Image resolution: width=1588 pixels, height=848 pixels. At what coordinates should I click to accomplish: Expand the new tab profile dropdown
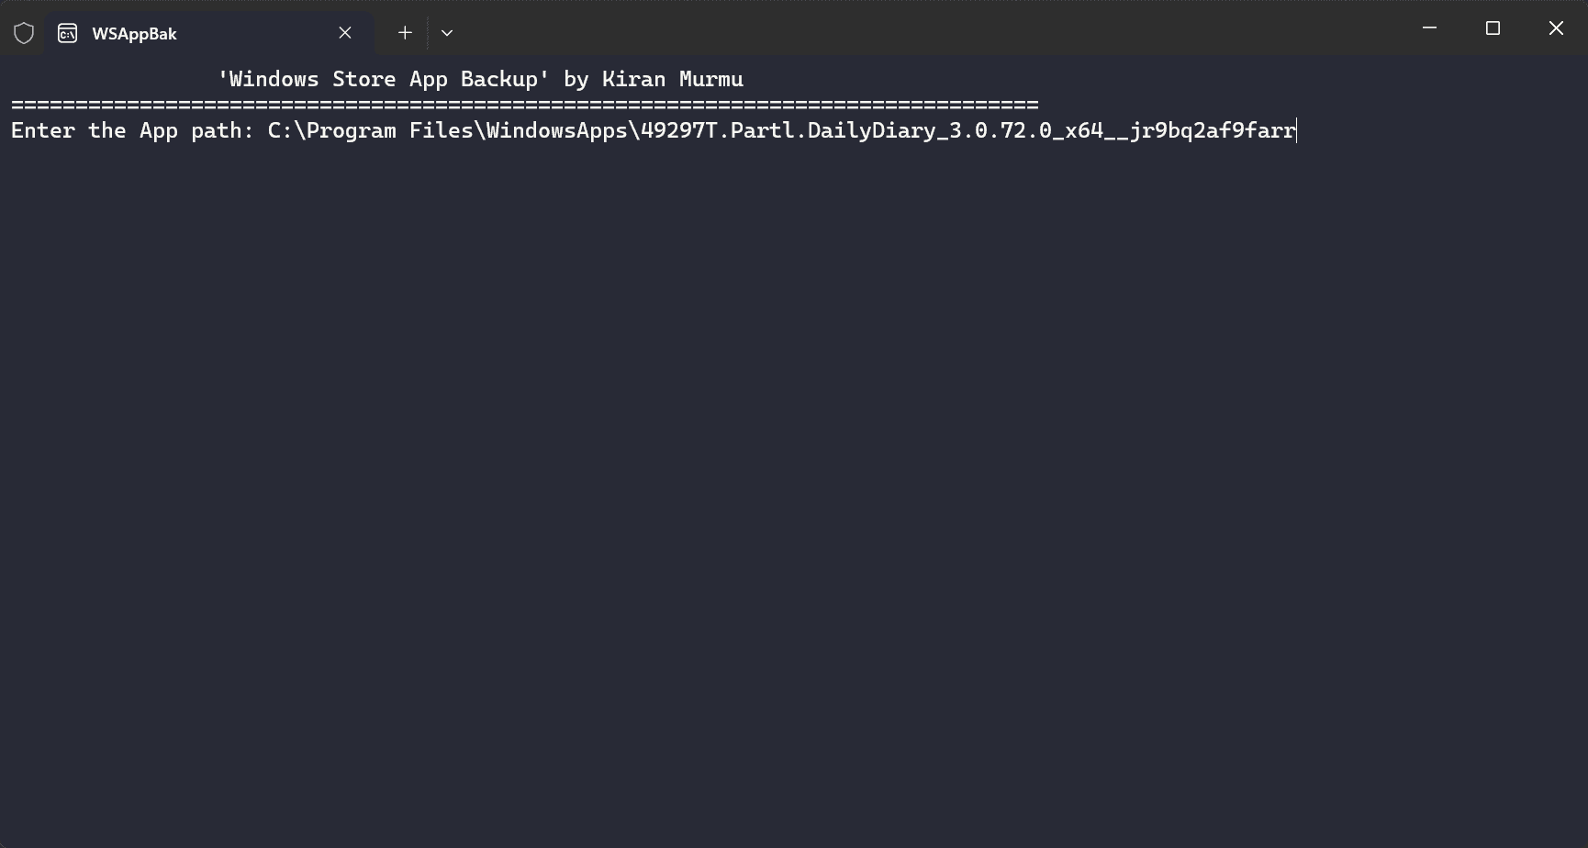tap(447, 33)
